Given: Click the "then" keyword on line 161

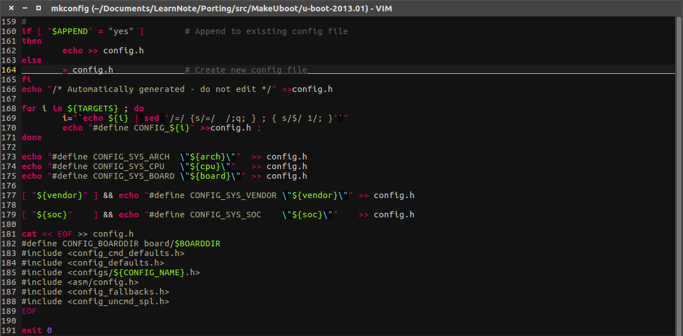Looking at the screenshot, I should point(32,41).
